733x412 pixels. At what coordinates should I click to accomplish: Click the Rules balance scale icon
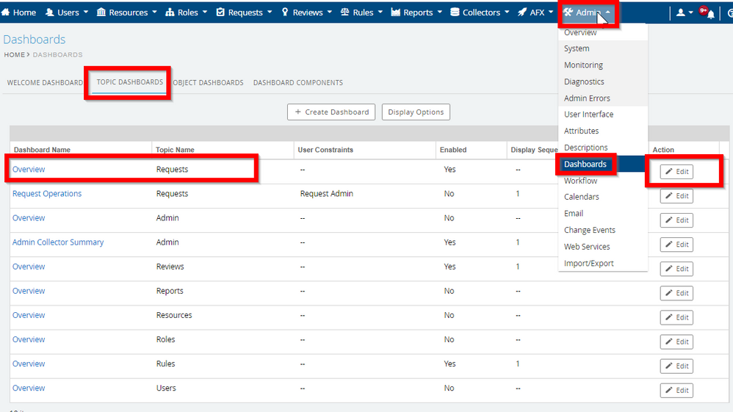coord(345,12)
